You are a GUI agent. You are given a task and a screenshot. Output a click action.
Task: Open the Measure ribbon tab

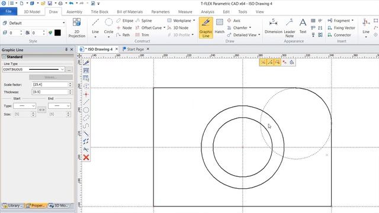[185, 12]
